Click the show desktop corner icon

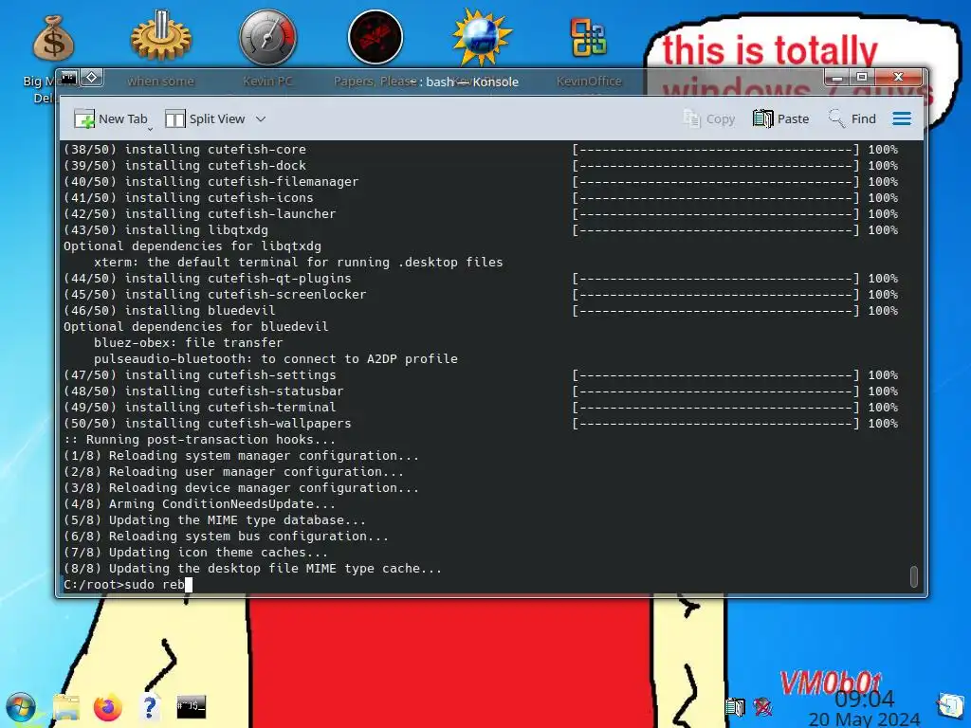coord(951,706)
